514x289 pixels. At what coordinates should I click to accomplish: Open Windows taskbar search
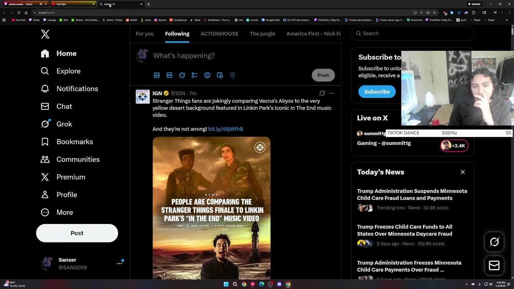point(235,284)
